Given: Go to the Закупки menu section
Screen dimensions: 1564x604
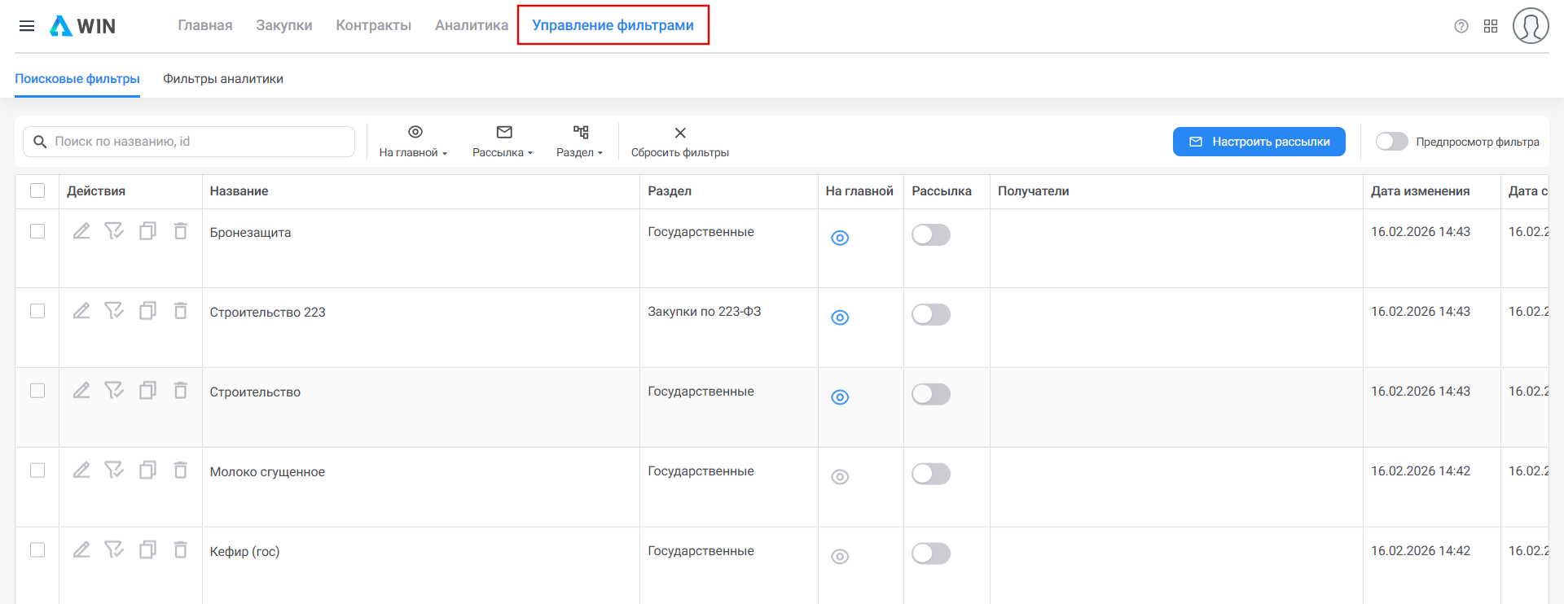Looking at the screenshot, I should (x=283, y=25).
